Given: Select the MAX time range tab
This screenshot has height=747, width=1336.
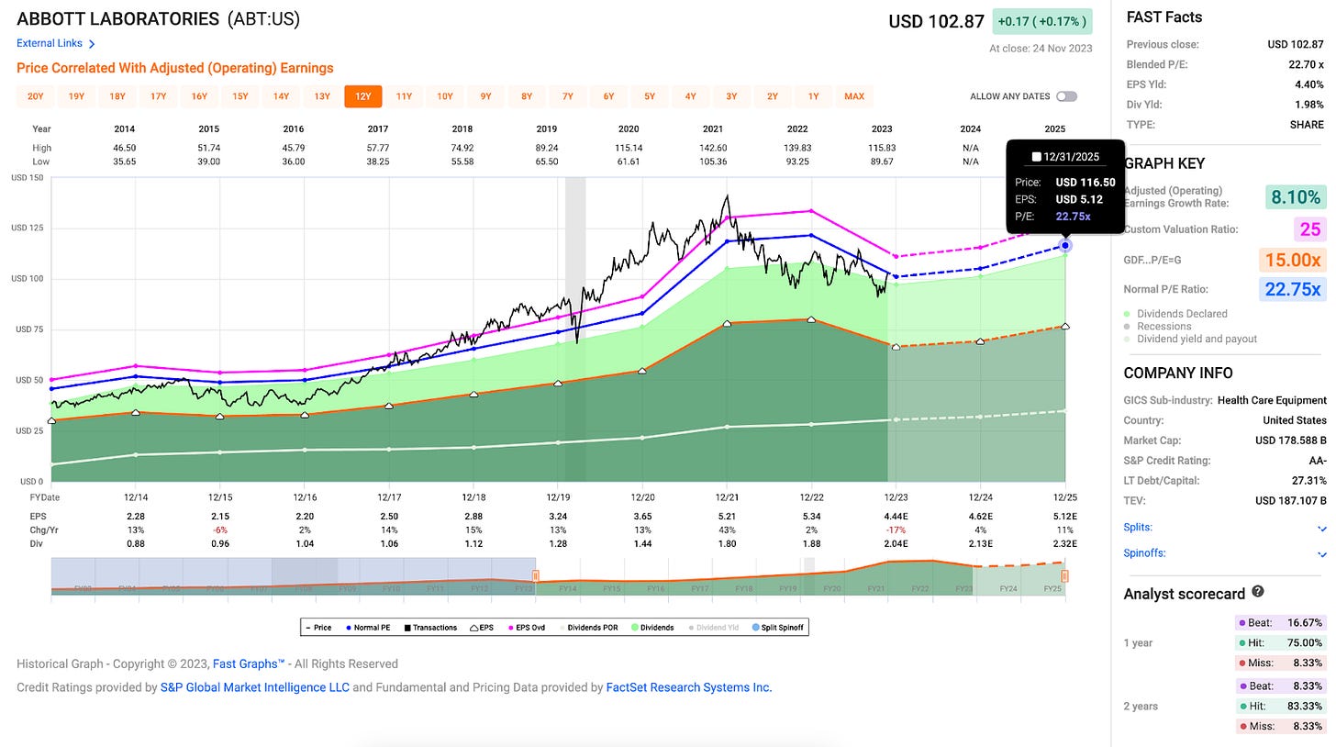Looking at the screenshot, I should 854,96.
